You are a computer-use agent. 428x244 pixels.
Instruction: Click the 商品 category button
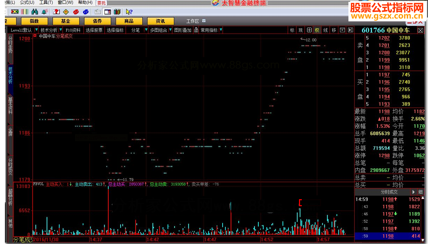coord(129,21)
